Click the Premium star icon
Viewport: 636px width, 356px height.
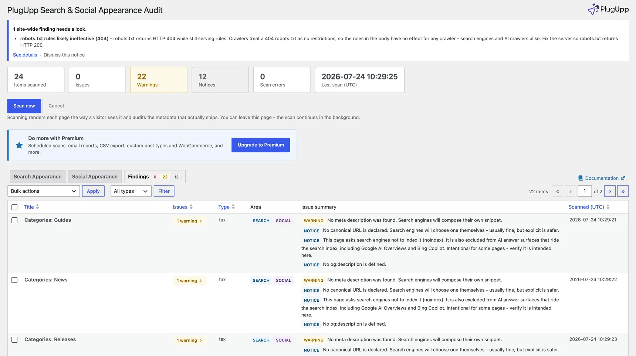(x=19, y=145)
